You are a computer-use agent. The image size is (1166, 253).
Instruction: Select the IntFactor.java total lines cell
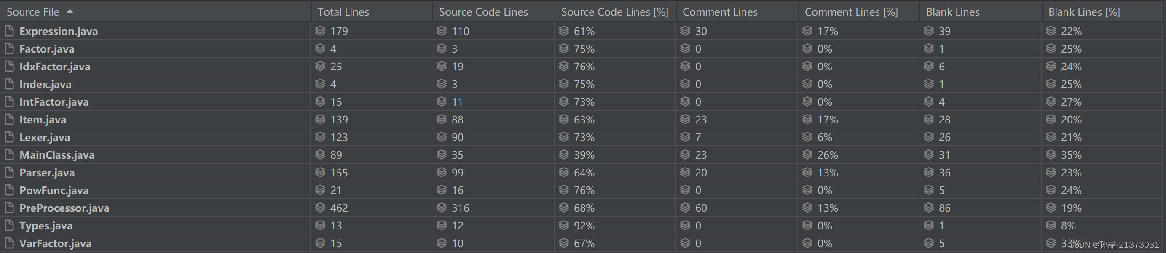[x=371, y=101]
